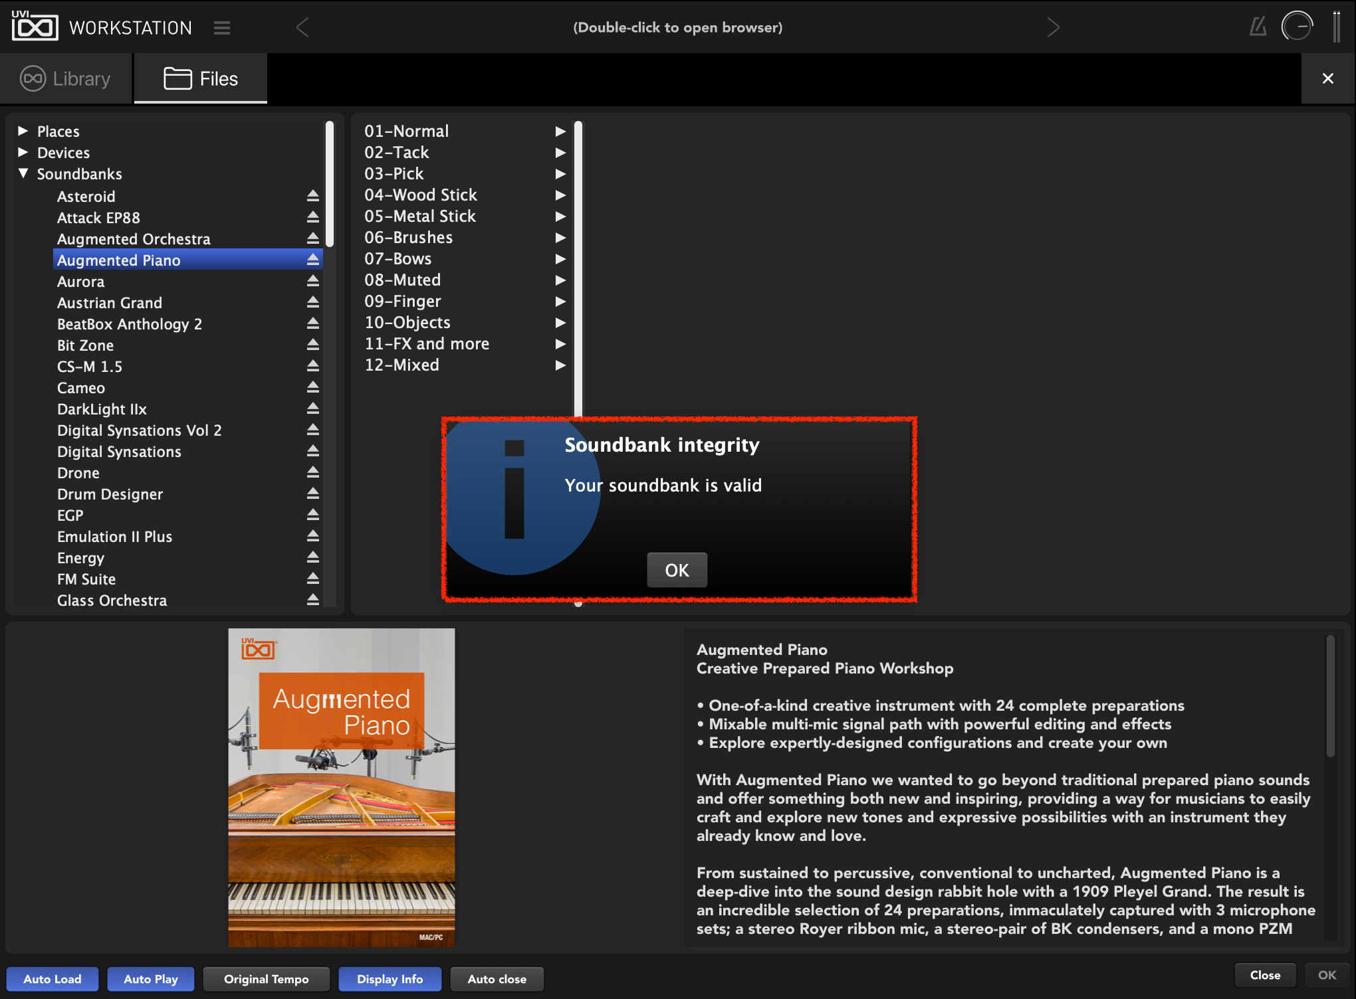The image size is (1356, 999).
Task: Close the browser panel with X
Action: coord(1328,78)
